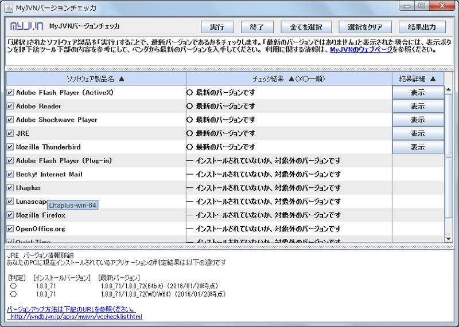Open the バージョンアップ方法 link

71,309
